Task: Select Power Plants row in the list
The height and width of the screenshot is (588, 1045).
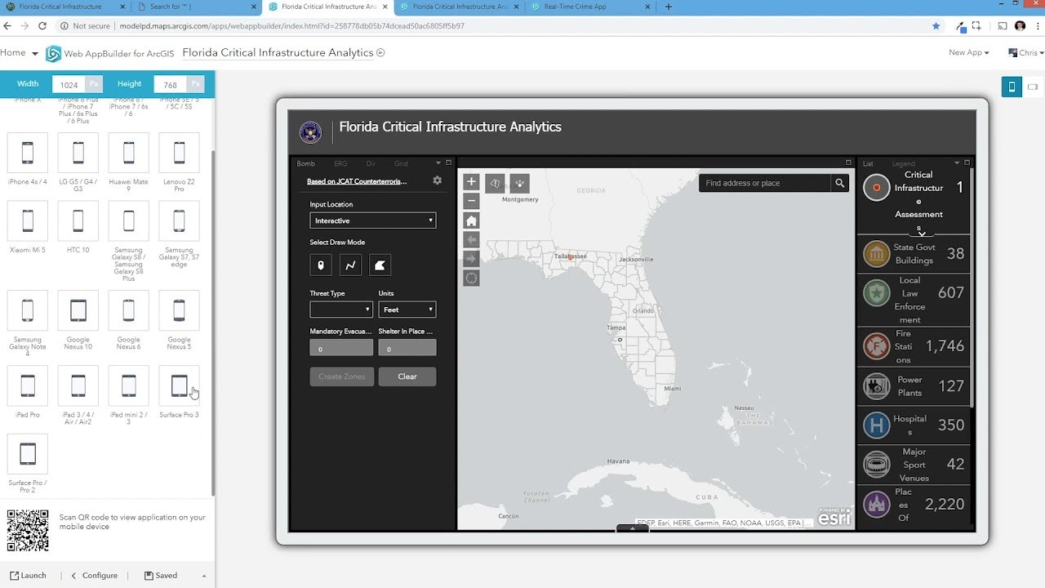Action: pos(913,385)
